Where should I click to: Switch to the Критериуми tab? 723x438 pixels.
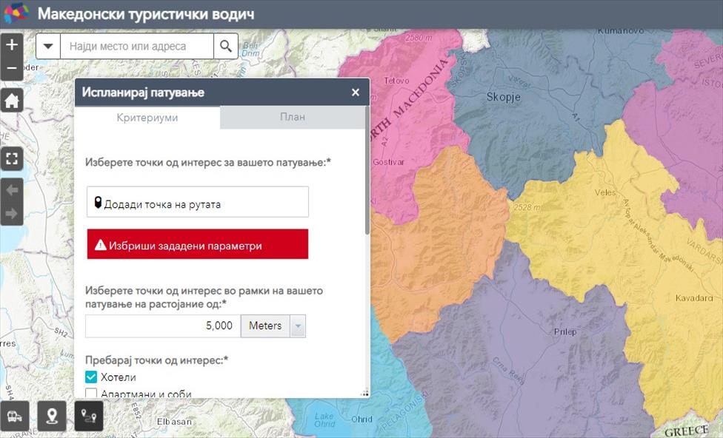tap(147, 118)
